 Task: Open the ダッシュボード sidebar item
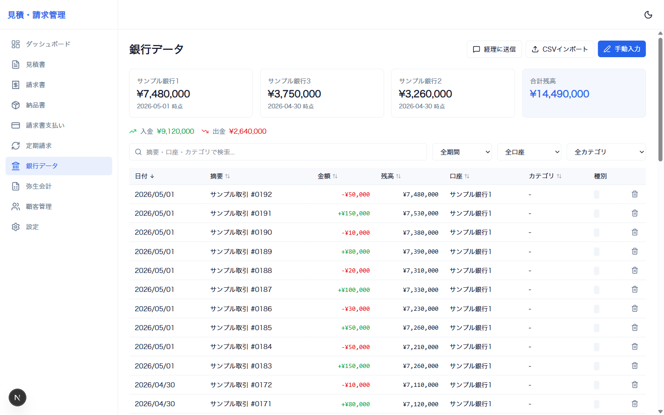(x=59, y=44)
